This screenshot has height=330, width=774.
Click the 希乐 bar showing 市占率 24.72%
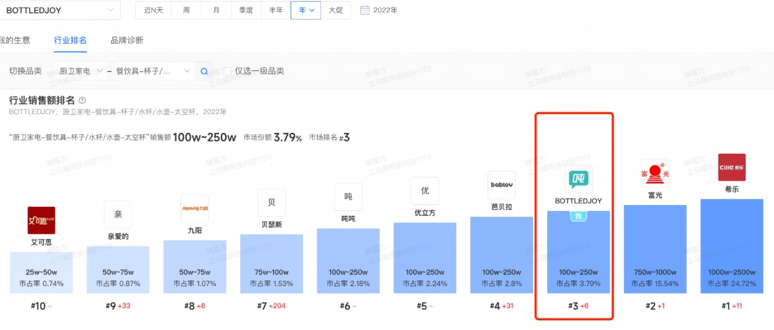click(732, 246)
